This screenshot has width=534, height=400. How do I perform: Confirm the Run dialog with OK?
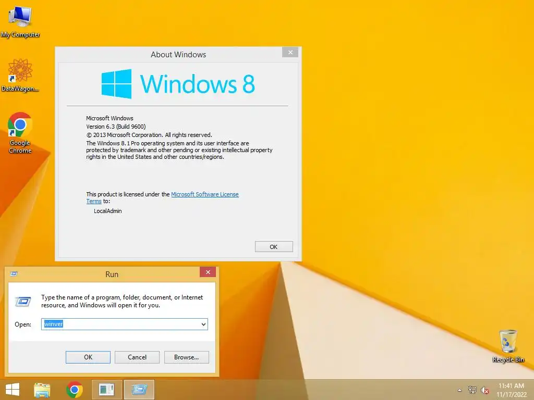pyautogui.click(x=88, y=357)
